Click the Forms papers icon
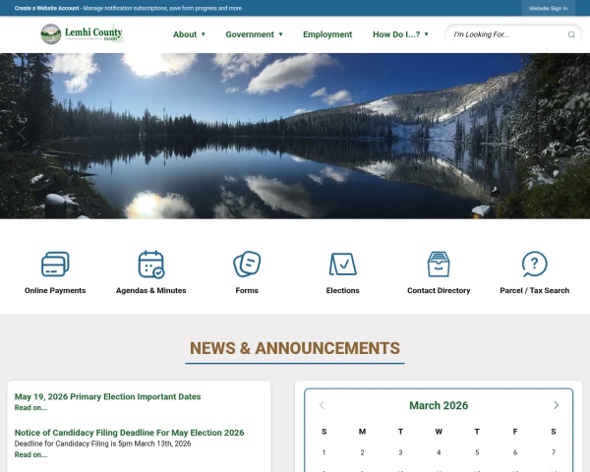The height and width of the screenshot is (472, 590). [x=247, y=264]
